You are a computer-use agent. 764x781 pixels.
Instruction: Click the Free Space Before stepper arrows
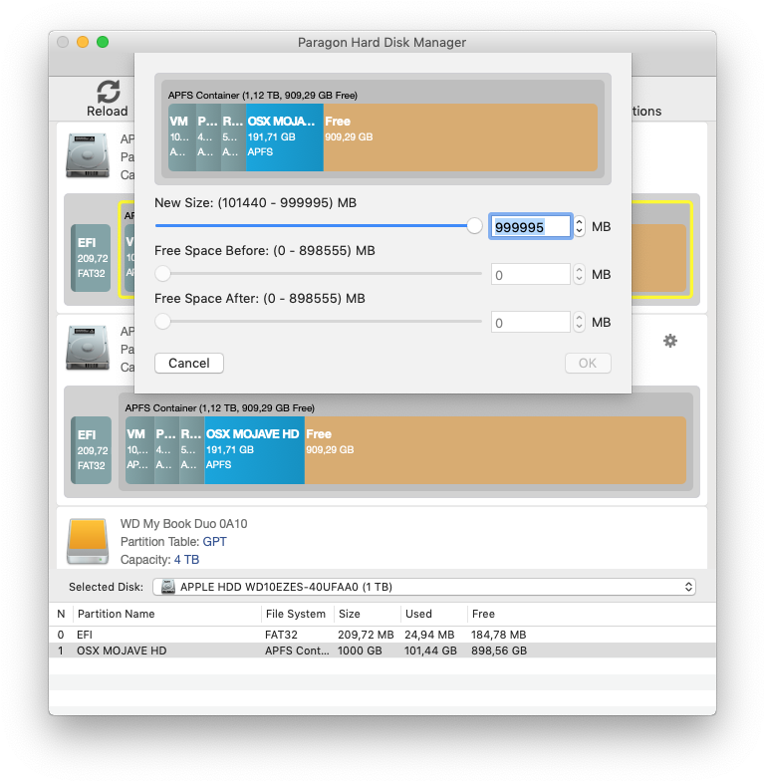click(579, 275)
